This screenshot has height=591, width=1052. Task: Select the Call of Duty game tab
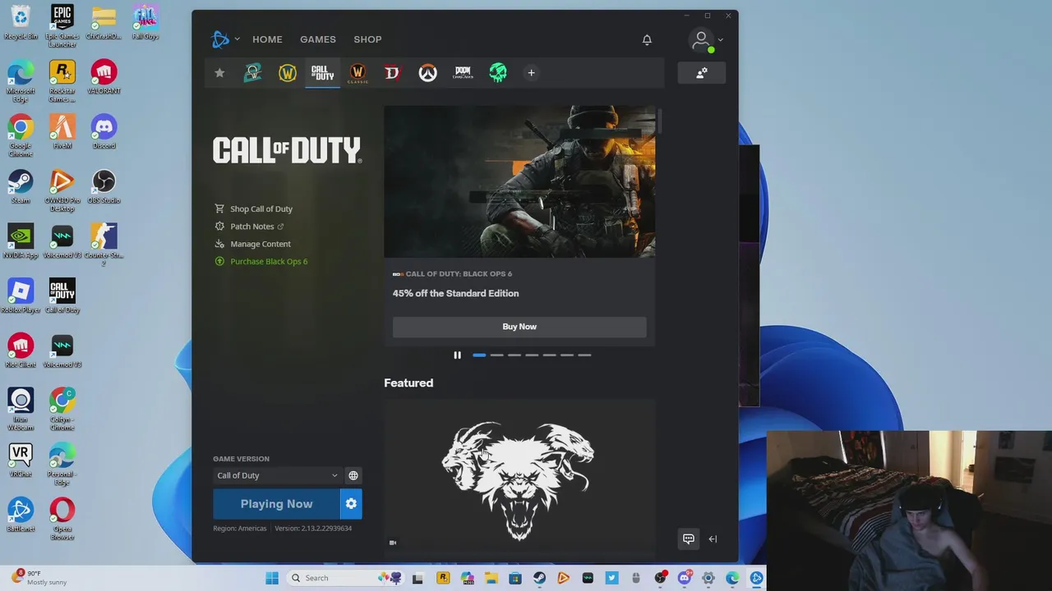tap(322, 73)
